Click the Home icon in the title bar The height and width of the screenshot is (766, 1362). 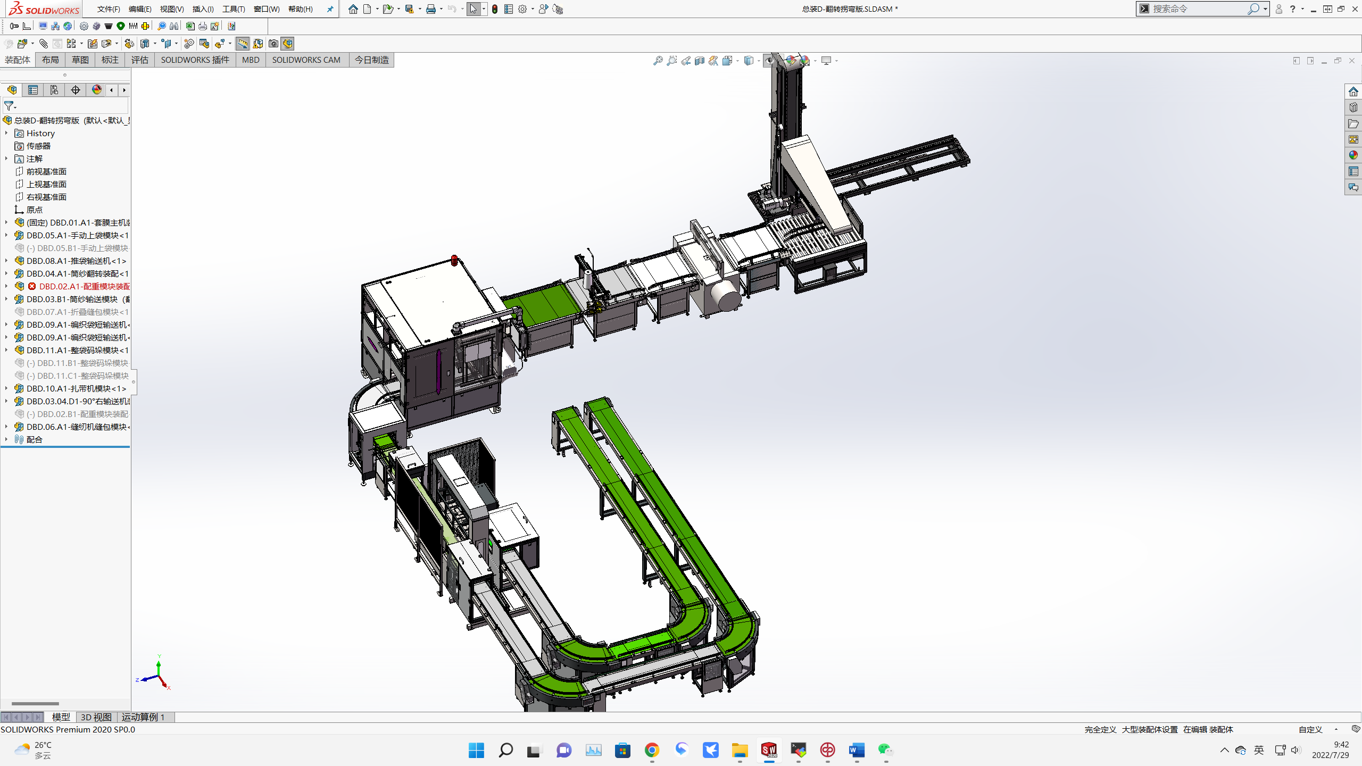click(353, 9)
